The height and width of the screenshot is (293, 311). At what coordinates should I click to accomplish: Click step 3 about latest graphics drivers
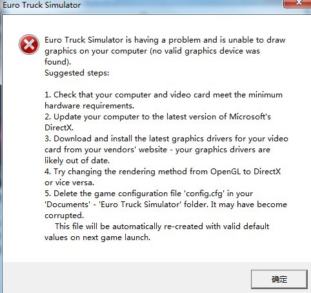(x=166, y=150)
